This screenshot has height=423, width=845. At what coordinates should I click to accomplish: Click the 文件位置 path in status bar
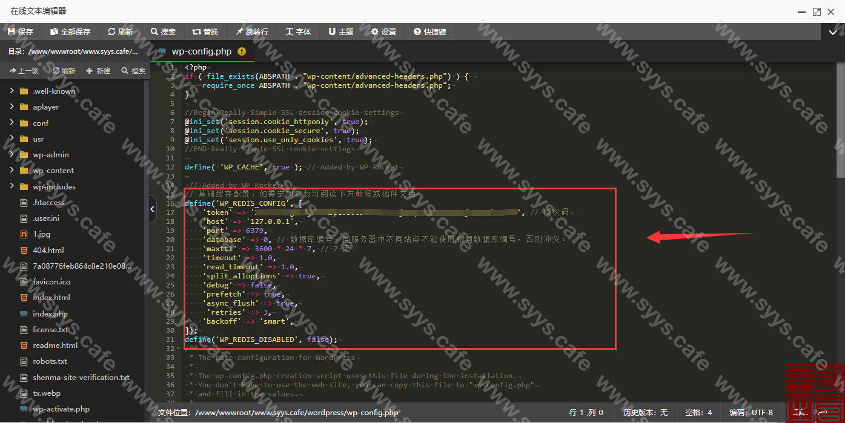coord(279,413)
